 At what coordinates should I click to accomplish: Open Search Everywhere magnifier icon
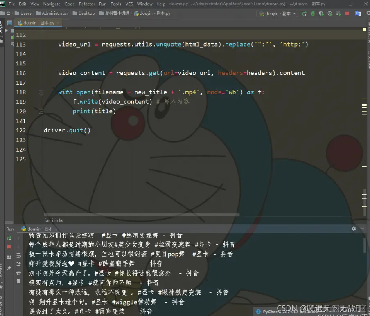click(x=368, y=13)
